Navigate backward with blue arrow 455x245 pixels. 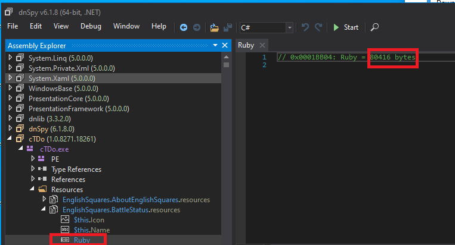tap(184, 27)
